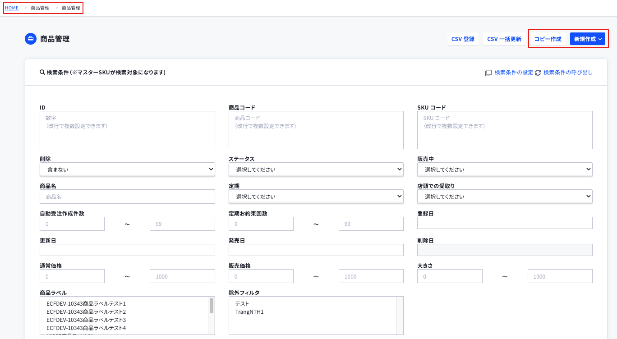
Task: Open the 店頭での受取り select box
Action: click(x=505, y=197)
